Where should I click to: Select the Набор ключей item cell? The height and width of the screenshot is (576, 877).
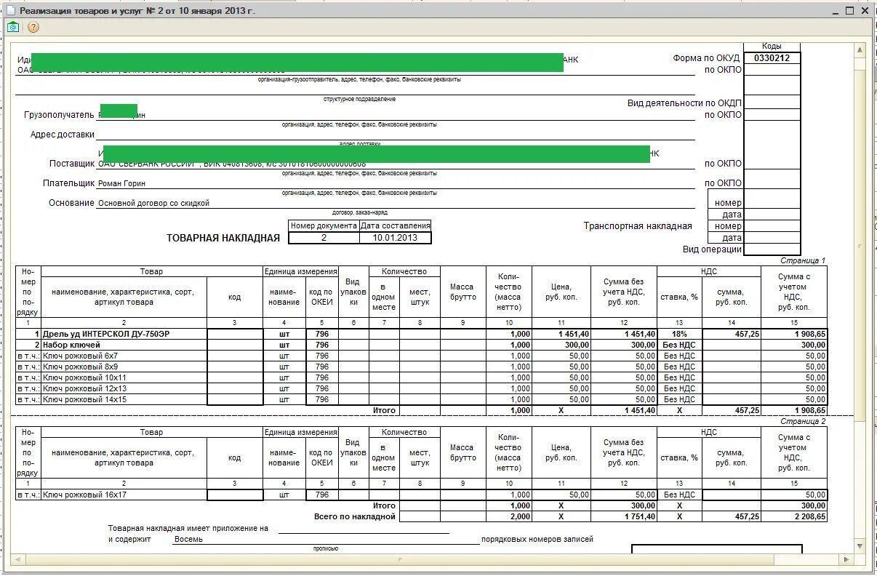[x=124, y=345]
